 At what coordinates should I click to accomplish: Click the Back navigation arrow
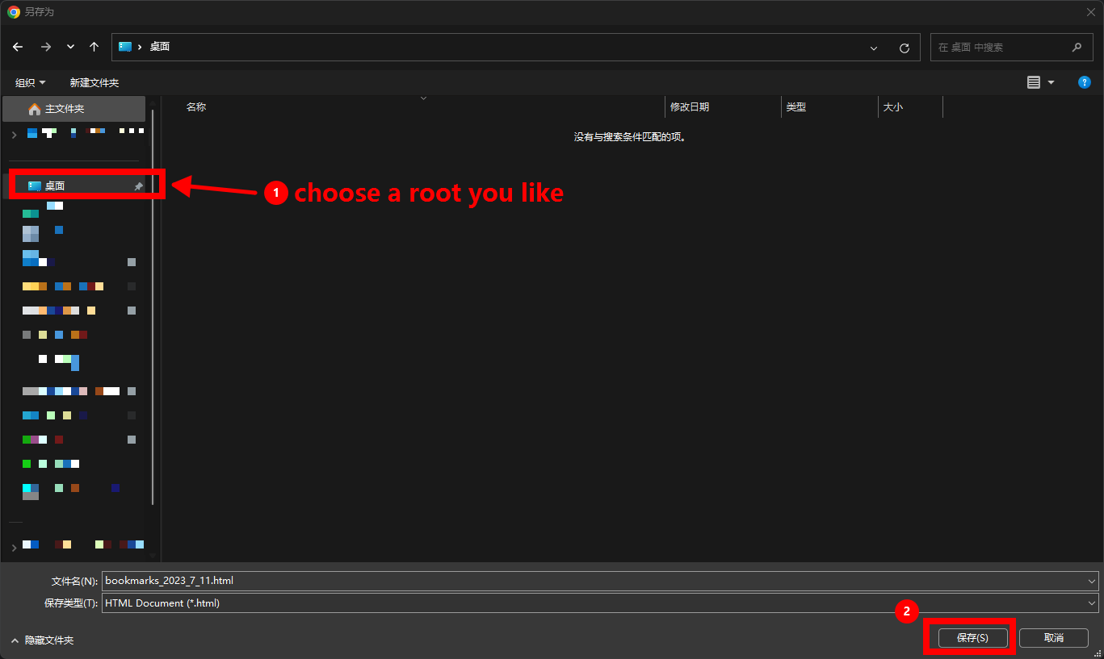click(x=18, y=48)
